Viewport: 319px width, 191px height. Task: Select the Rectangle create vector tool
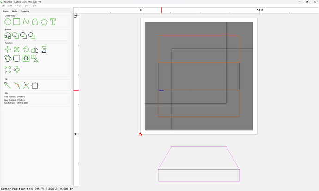point(17,22)
